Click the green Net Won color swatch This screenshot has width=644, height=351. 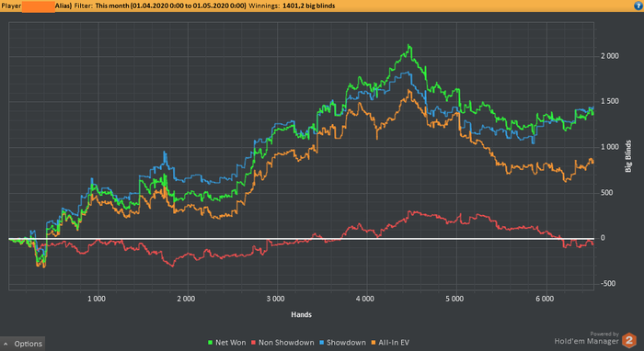[x=211, y=343]
